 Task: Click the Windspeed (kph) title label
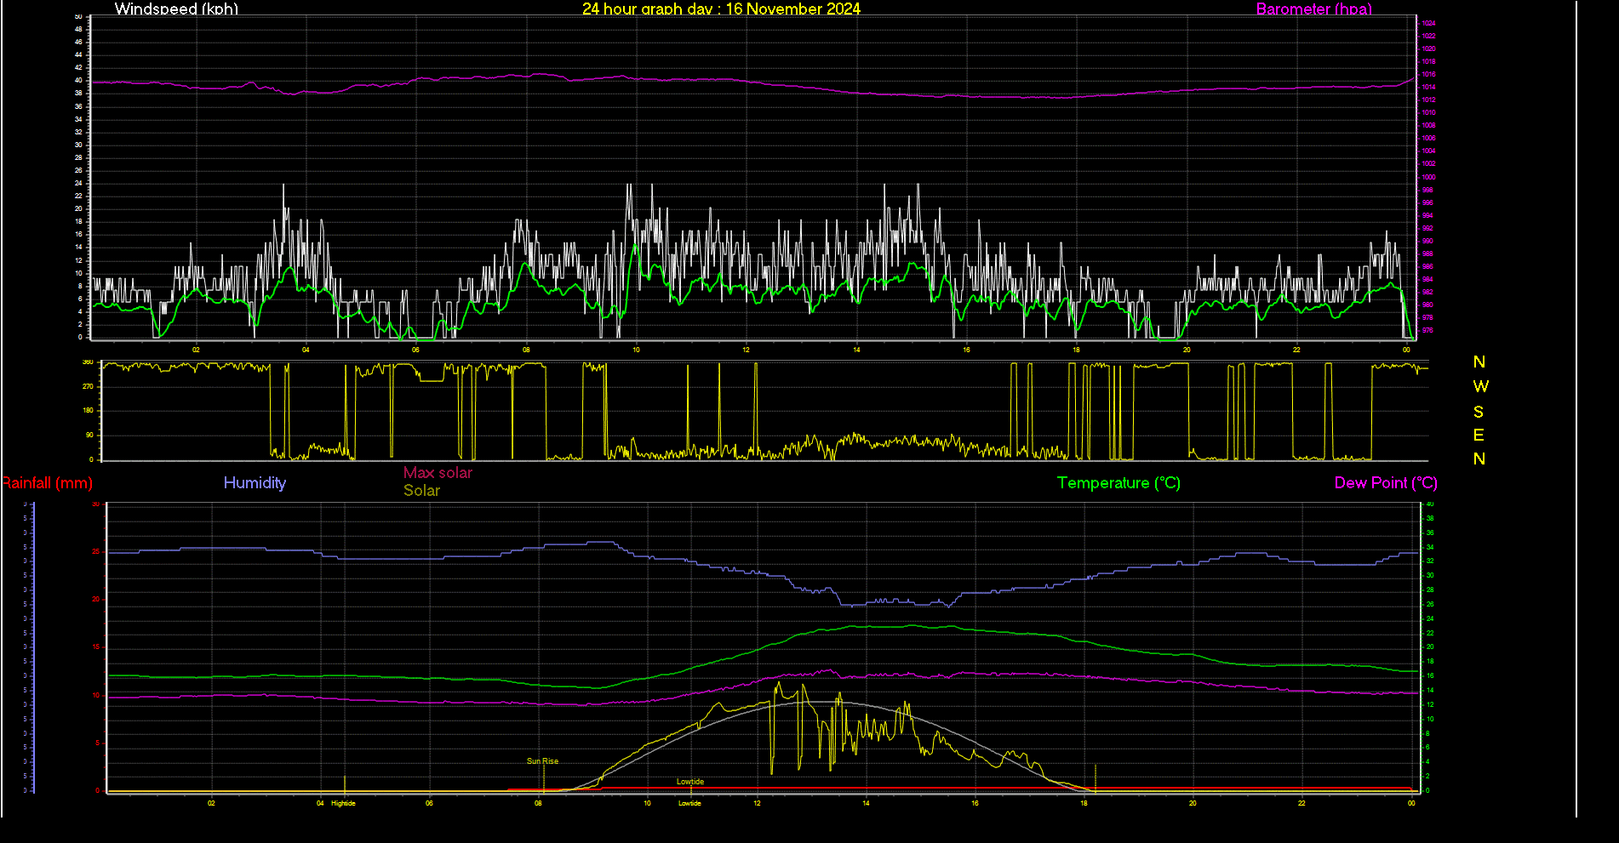[x=176, y=9]
